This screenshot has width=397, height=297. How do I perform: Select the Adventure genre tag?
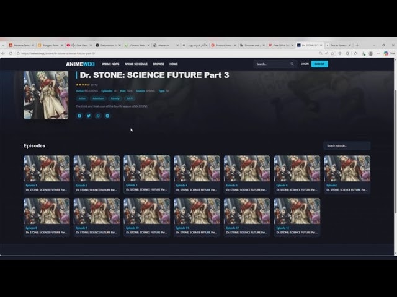click(x=98, y=98)
